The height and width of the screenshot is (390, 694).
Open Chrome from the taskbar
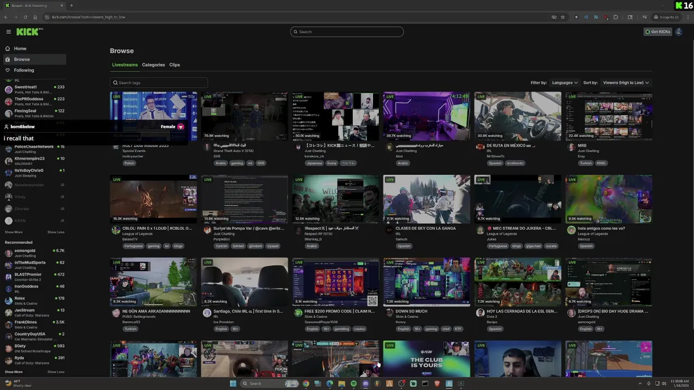pyautogui.click(x=306, y=383)
